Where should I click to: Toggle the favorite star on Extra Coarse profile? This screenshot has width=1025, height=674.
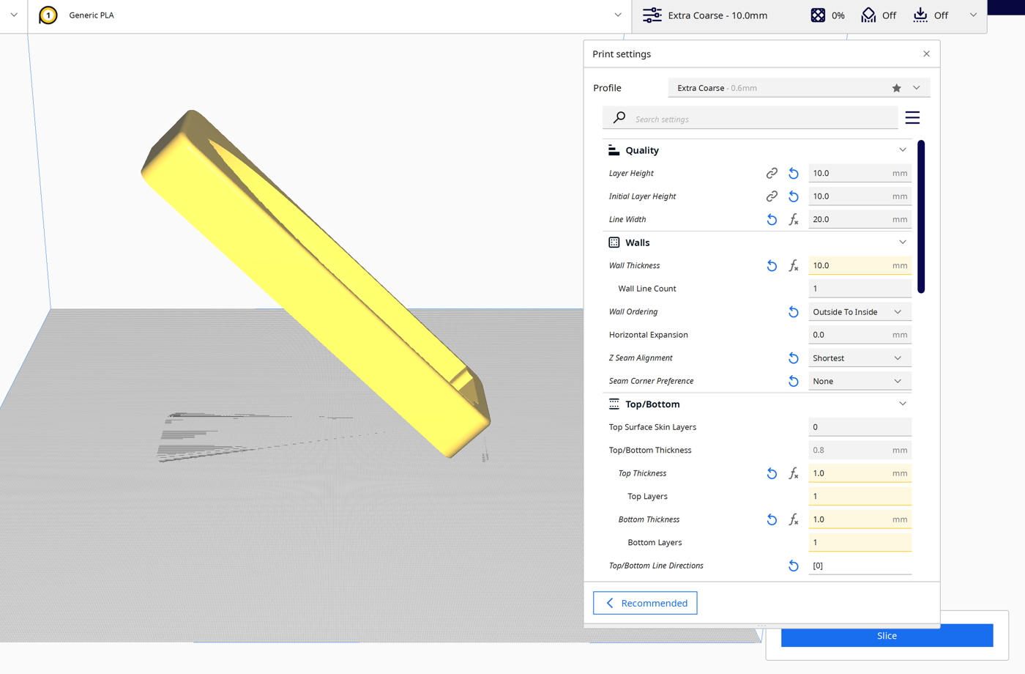896,87
